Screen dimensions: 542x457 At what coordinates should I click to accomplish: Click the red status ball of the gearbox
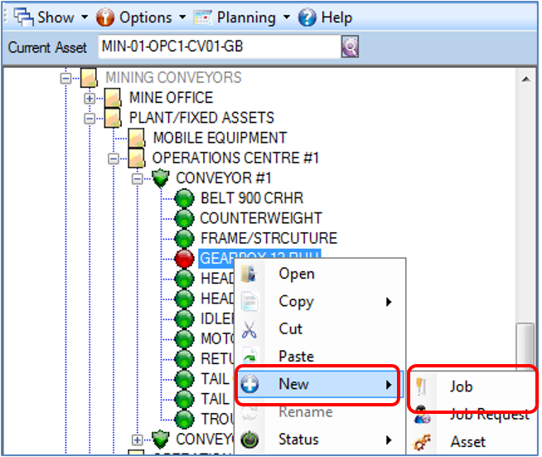pyautogui.click(x=184, y=259)
